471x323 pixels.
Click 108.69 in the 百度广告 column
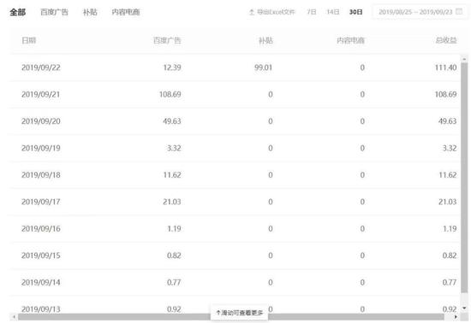(x=170, y=94)
